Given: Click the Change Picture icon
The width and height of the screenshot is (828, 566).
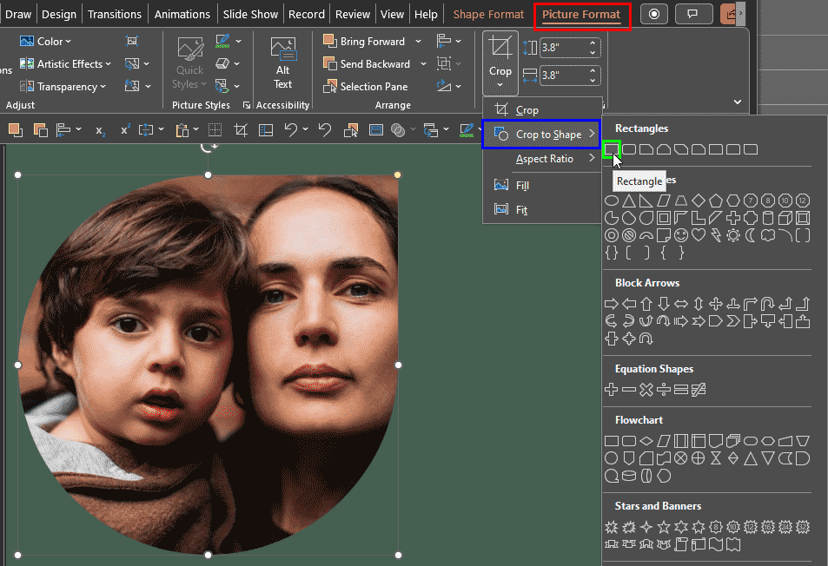Looking at the screenshot, I should tap(132, 63).
